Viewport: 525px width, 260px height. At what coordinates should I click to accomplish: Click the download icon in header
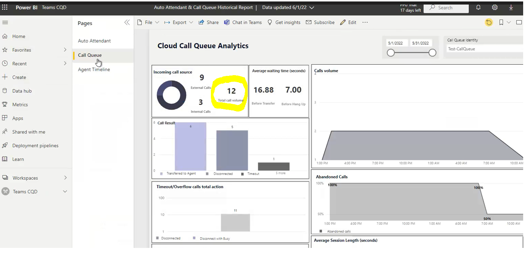click(511, 7)
